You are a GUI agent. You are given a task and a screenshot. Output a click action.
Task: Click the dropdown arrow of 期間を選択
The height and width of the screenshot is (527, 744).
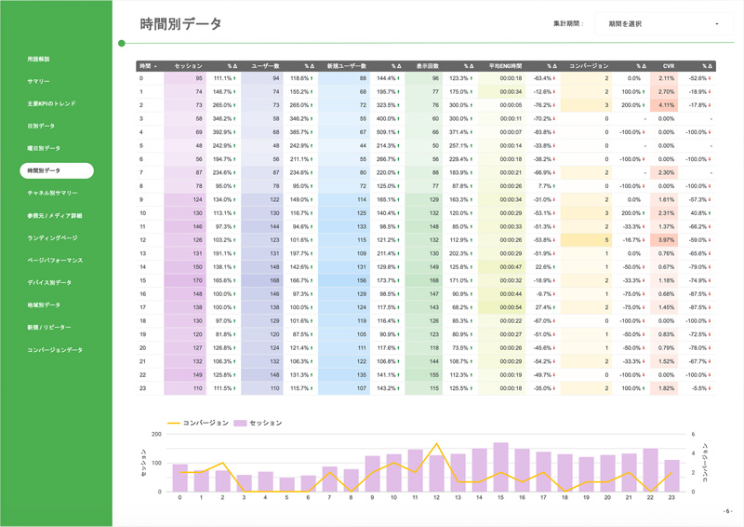coord(717,24)
